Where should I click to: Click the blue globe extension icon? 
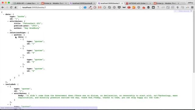[85, 7]
